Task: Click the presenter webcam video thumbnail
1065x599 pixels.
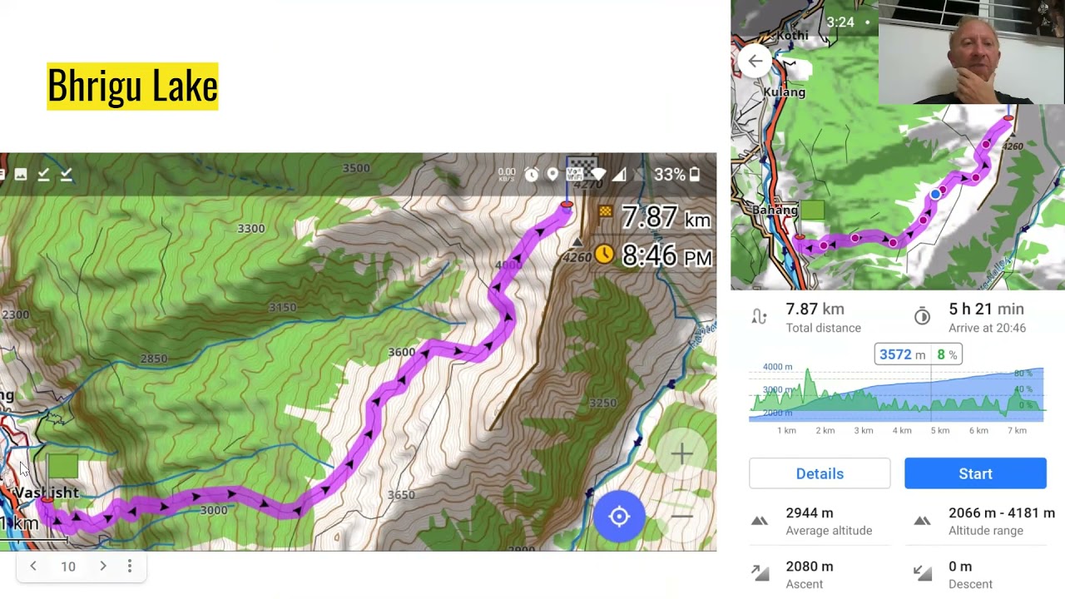Action: coord(971,52)
